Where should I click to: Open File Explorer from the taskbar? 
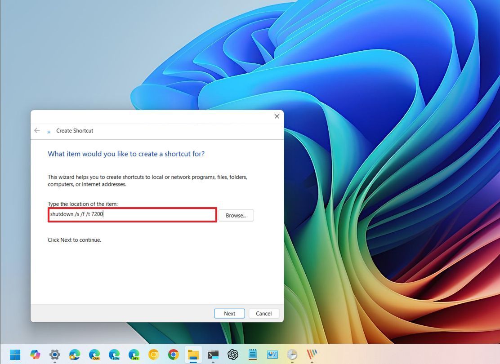(193, 355)
